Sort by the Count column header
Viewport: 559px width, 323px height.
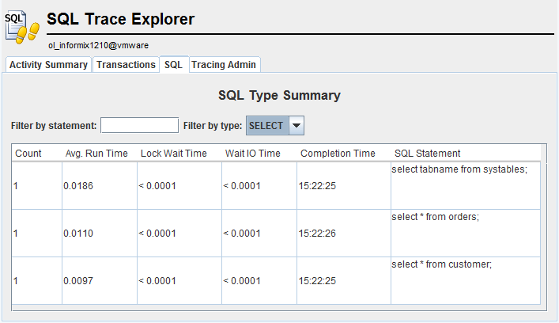point(28,153)
